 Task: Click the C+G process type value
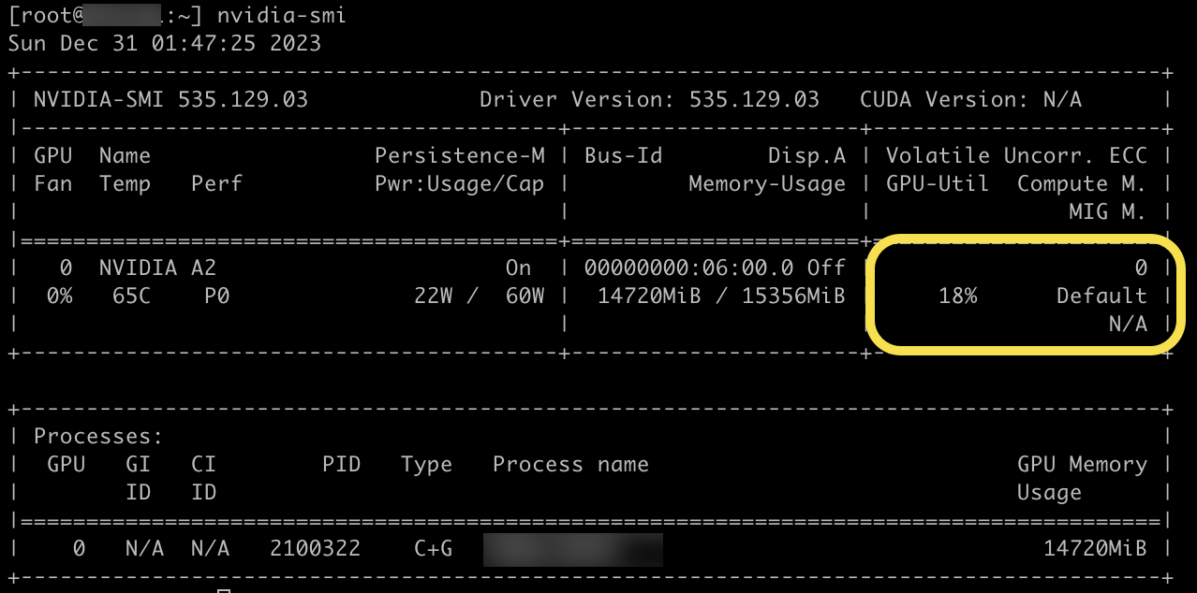[433, 549]
